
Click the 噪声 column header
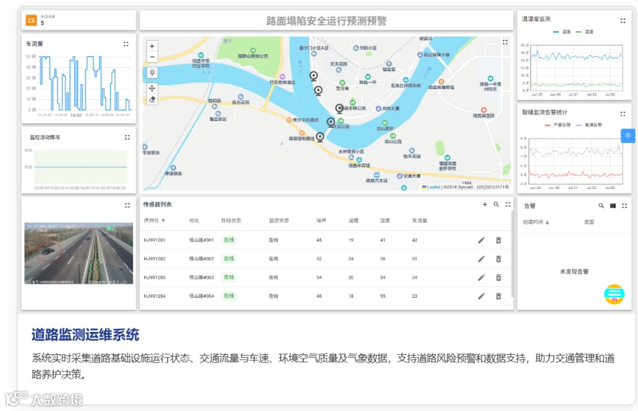coord(321,220)
